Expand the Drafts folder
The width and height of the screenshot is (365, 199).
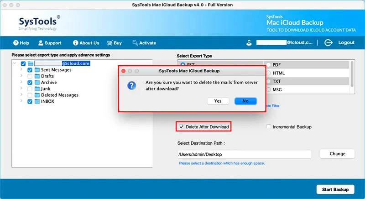[x=21, y=75]
